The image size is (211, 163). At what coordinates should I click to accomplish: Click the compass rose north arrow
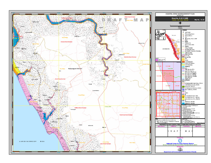click(180, 23)
